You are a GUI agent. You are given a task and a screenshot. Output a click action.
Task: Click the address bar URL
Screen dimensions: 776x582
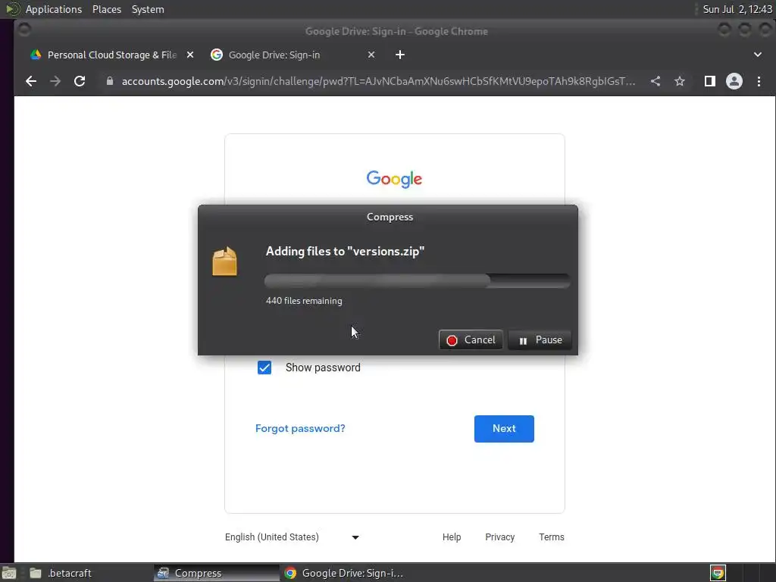pos(379,81)
